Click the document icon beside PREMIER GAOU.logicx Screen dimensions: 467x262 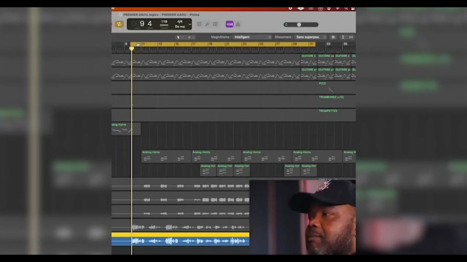[x=120, y=15]
